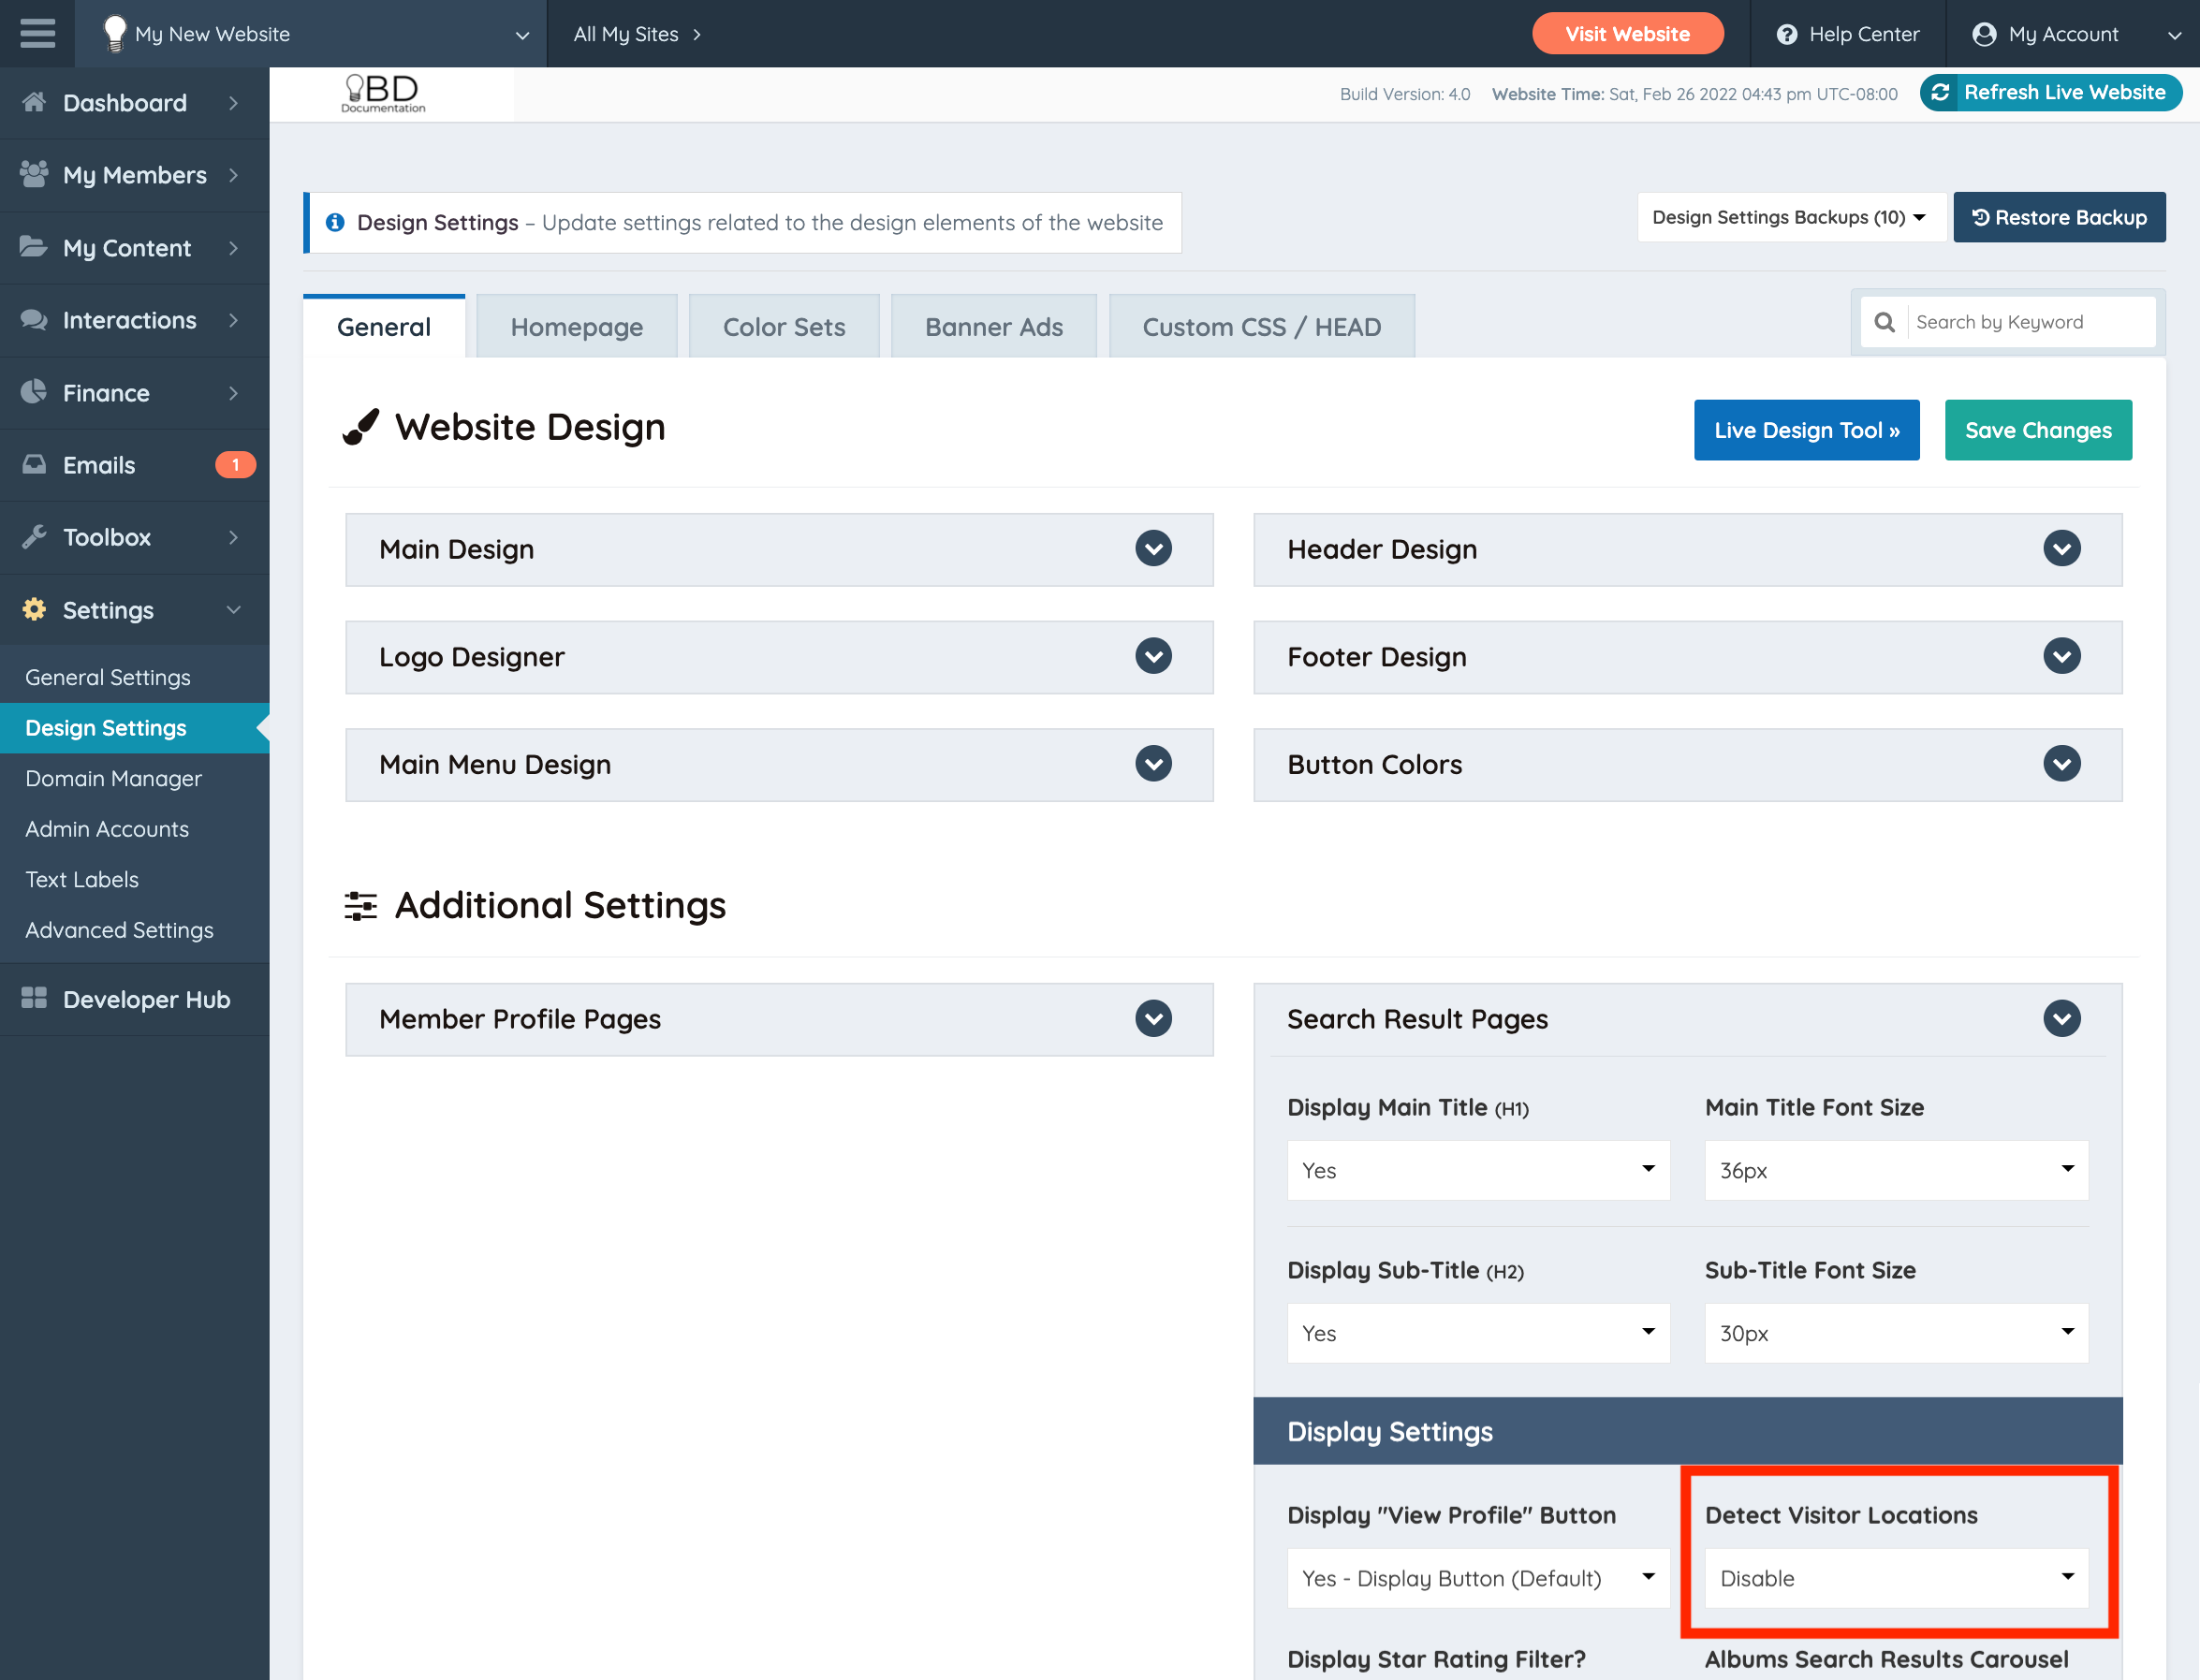The width and height of the screenshot is (2200, 1680).
Task: Open Detect Visitor Locations dropdown
Action: (1896, 1578)
